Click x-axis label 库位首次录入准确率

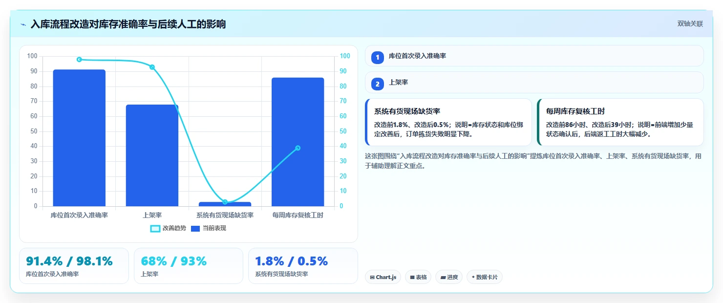[x=79, y=215]
